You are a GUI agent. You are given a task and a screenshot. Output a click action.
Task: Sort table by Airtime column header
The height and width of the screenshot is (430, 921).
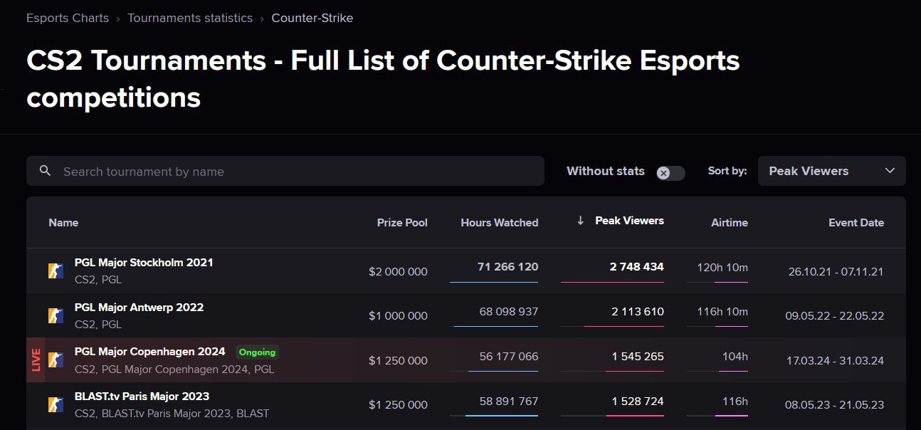pyautogui.click(x=729, y=223)
